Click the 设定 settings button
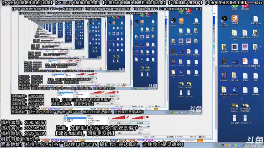The width and height of the screenshot is (264, 148). click(x=120, y=123)
